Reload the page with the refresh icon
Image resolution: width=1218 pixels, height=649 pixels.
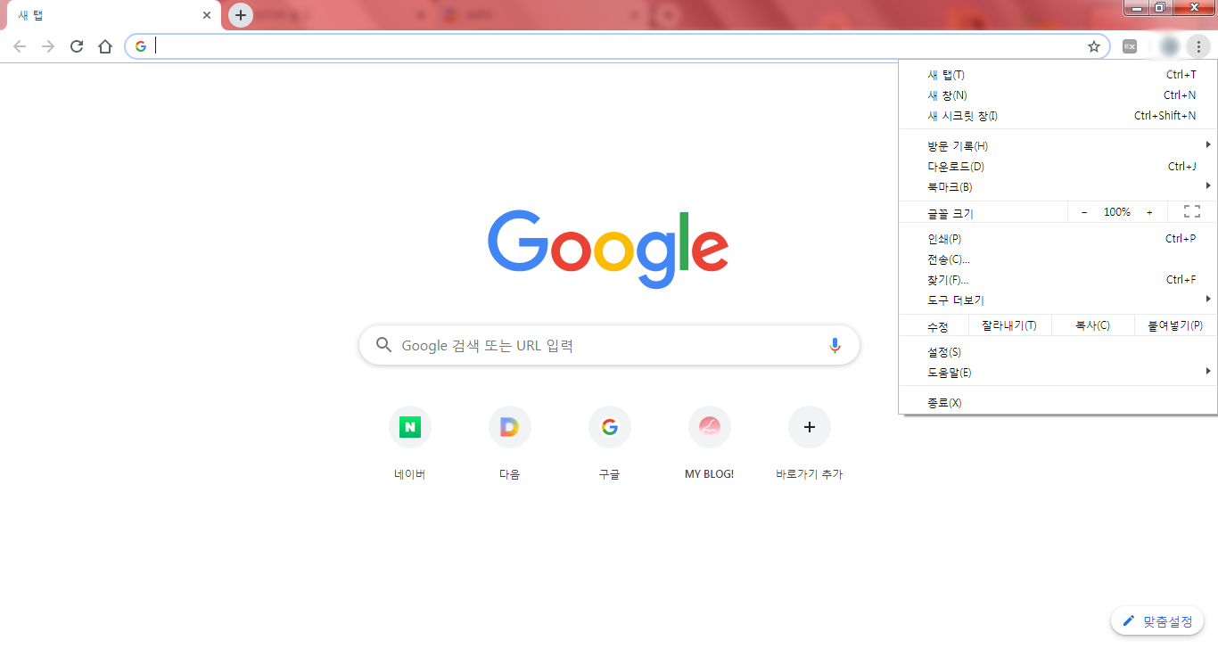pos(77,46)
